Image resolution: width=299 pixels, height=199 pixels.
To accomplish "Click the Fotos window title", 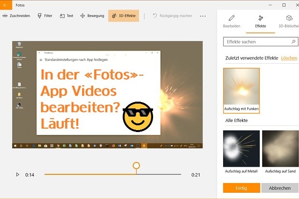I will 20,5.
